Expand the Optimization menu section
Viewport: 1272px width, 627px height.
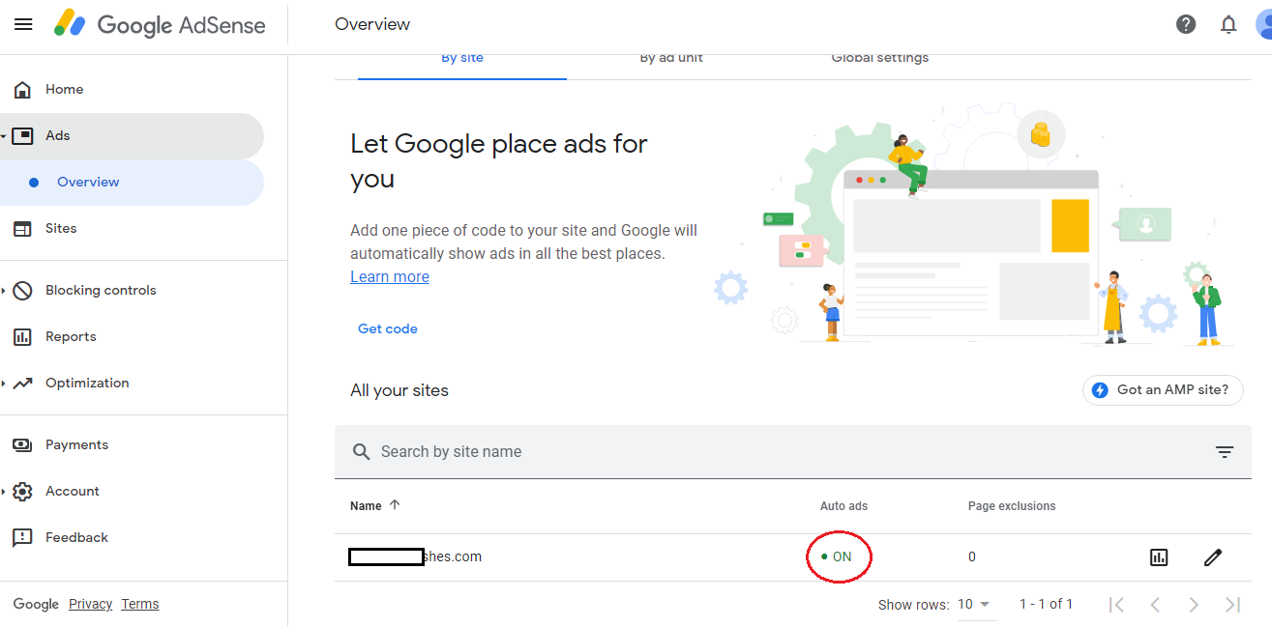click(87, 383)
